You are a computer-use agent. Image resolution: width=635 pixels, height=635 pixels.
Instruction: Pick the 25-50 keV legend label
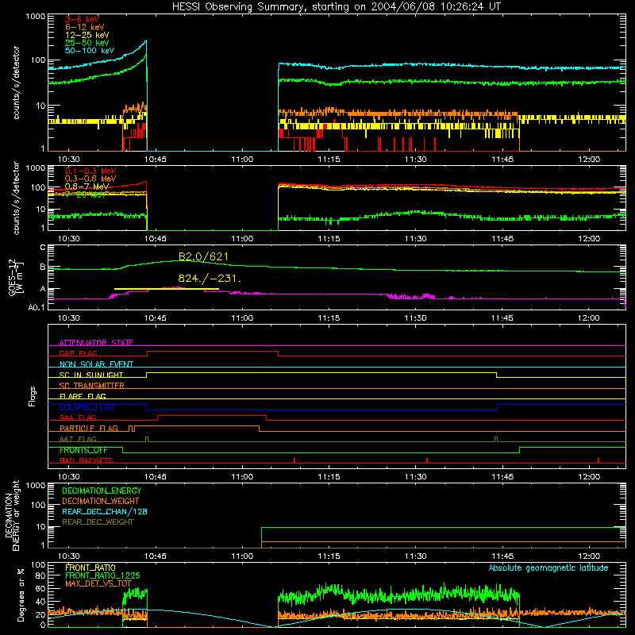(x=87, y=43)
